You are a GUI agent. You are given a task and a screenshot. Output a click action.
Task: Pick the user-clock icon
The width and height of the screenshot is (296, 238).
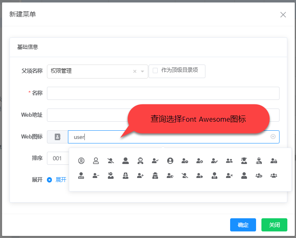[x=185, y=161]
